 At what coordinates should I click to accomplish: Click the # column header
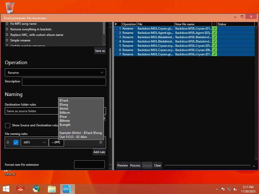pos(118,24)
